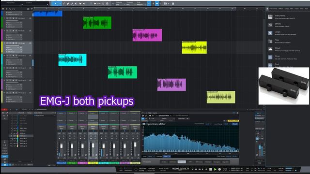Open Shop home tile
This screenshot has height=174, width=310.
pyautogui.click(x=270, y=57)
